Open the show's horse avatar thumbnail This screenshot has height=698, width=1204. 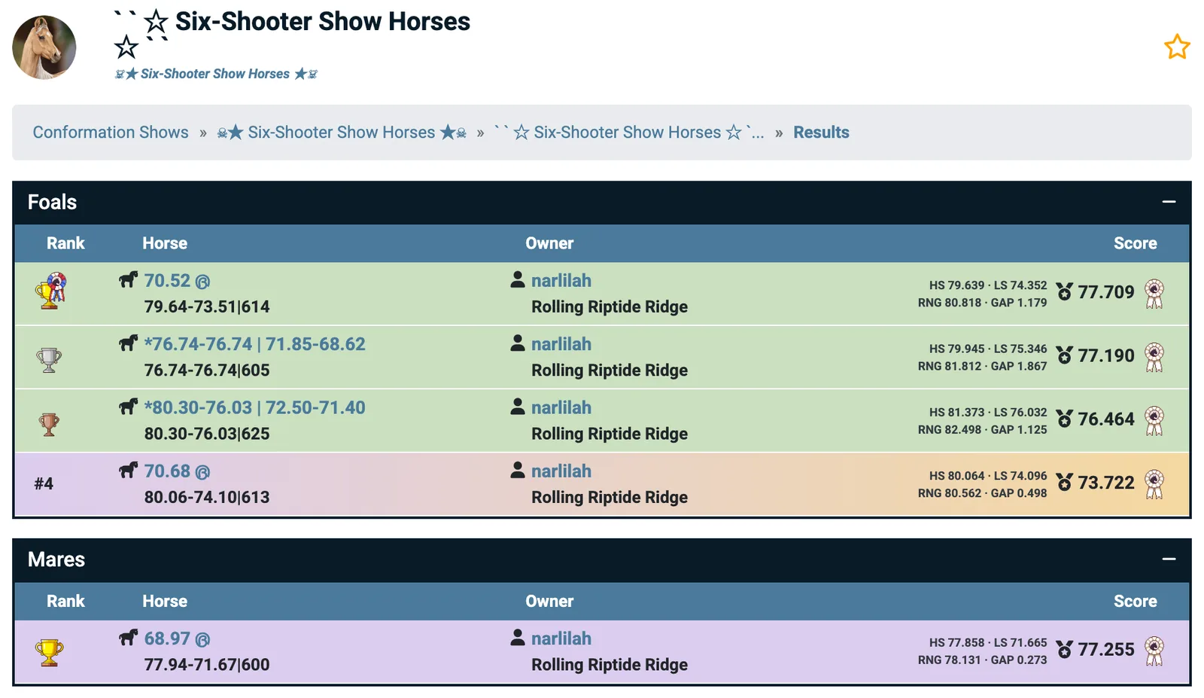pyautogui.click(x=44, y=47)
